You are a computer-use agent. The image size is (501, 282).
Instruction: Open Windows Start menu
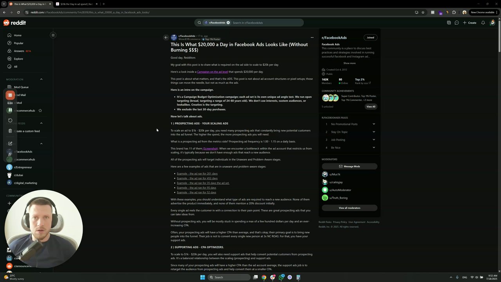pyautogui.click(x=202, y=277)
